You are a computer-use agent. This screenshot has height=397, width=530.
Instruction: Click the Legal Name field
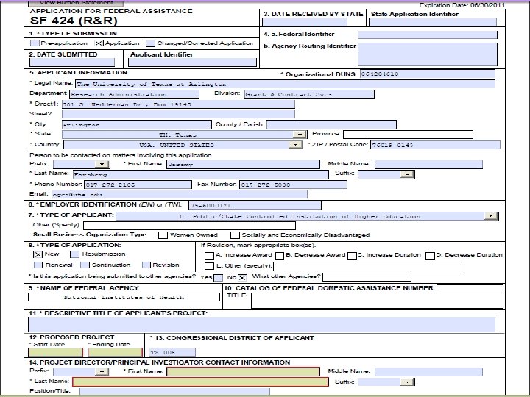coord(286,84)
